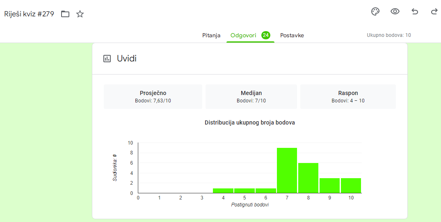Select the Medijan score card
Image resolution: width=441 pixels, height=222 pixels.
tap(251, 97)
